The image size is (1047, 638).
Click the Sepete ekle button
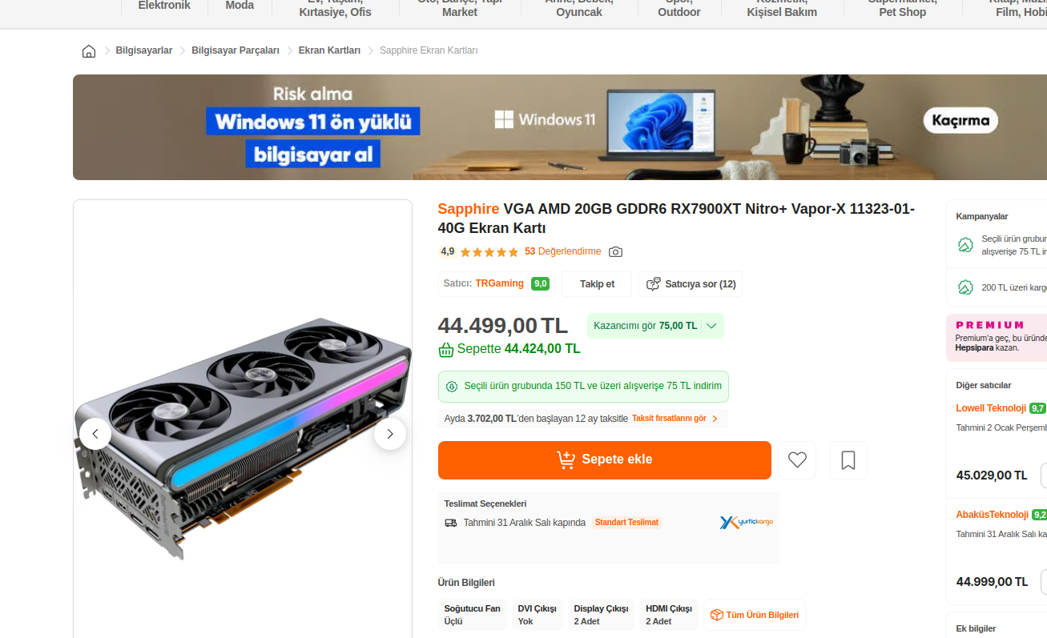coord(605,460)
